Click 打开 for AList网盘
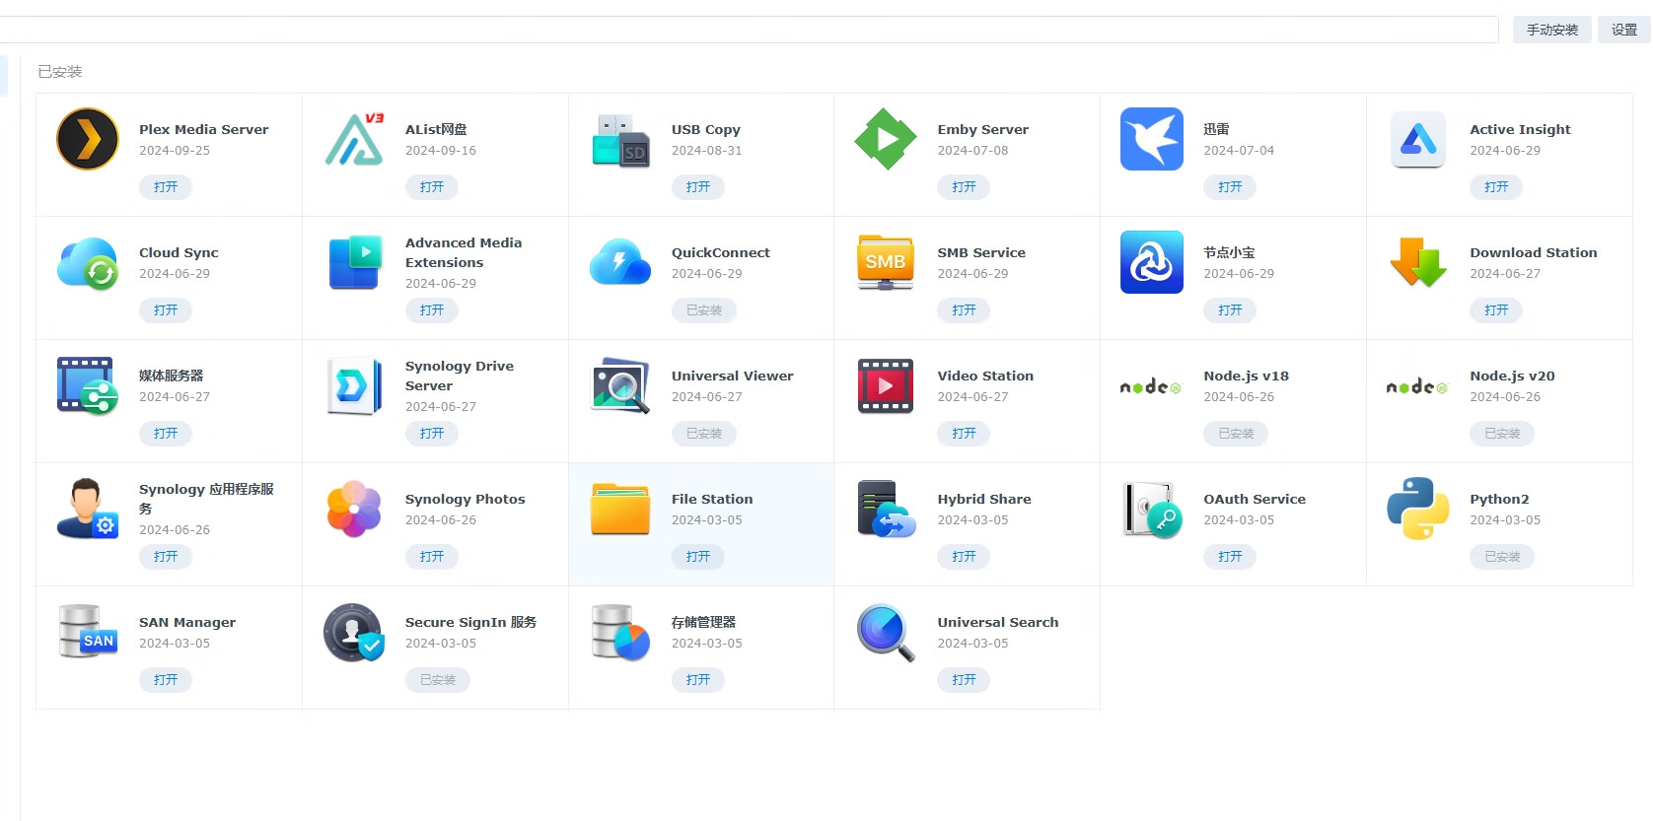The width and height of the screenshot is (1653, 821). pyautogui.click(x=432, y=186)
